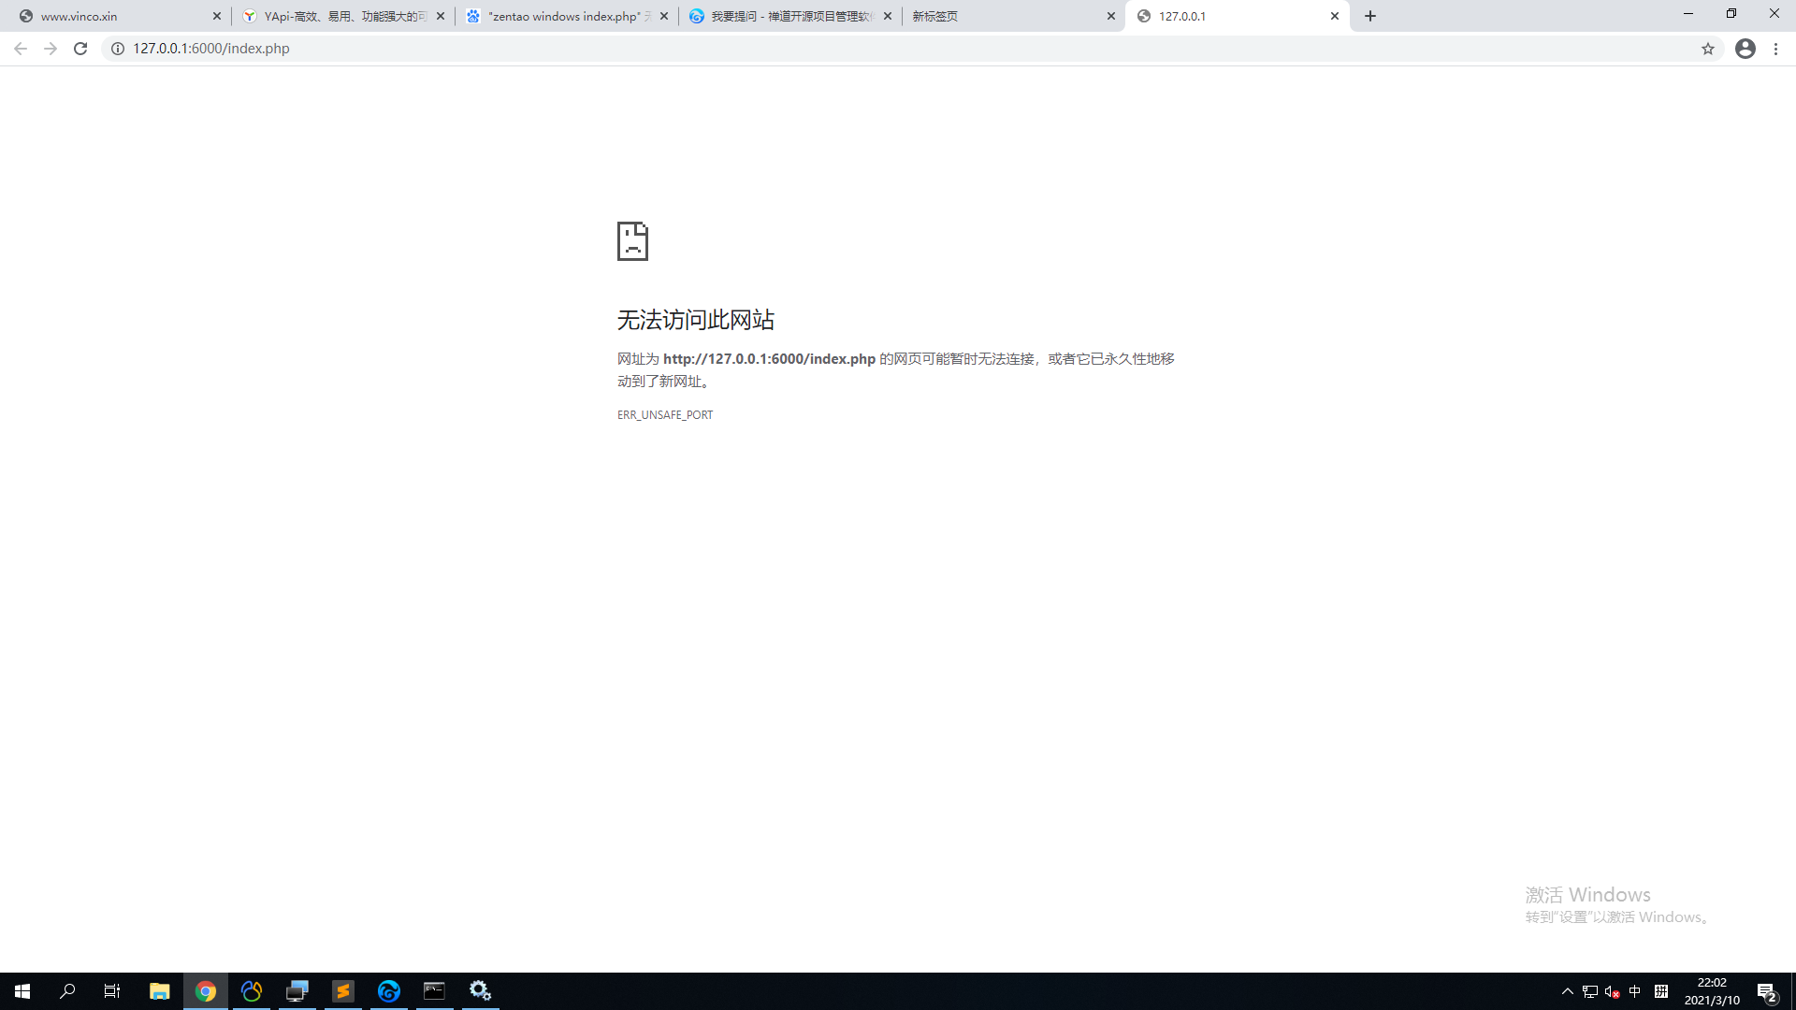Open File Explorer from taskbar
Image resolution: width=1796 pixels, height=1010 pixels.
coord(159,991)
